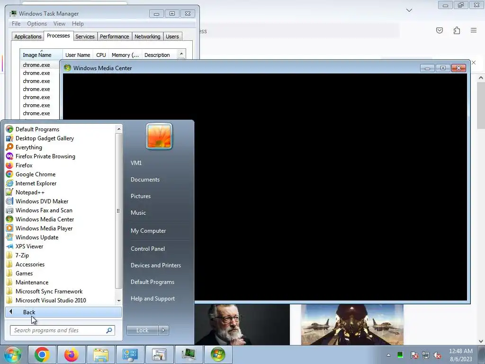Open the VM1 user folder

coord(136,163)
